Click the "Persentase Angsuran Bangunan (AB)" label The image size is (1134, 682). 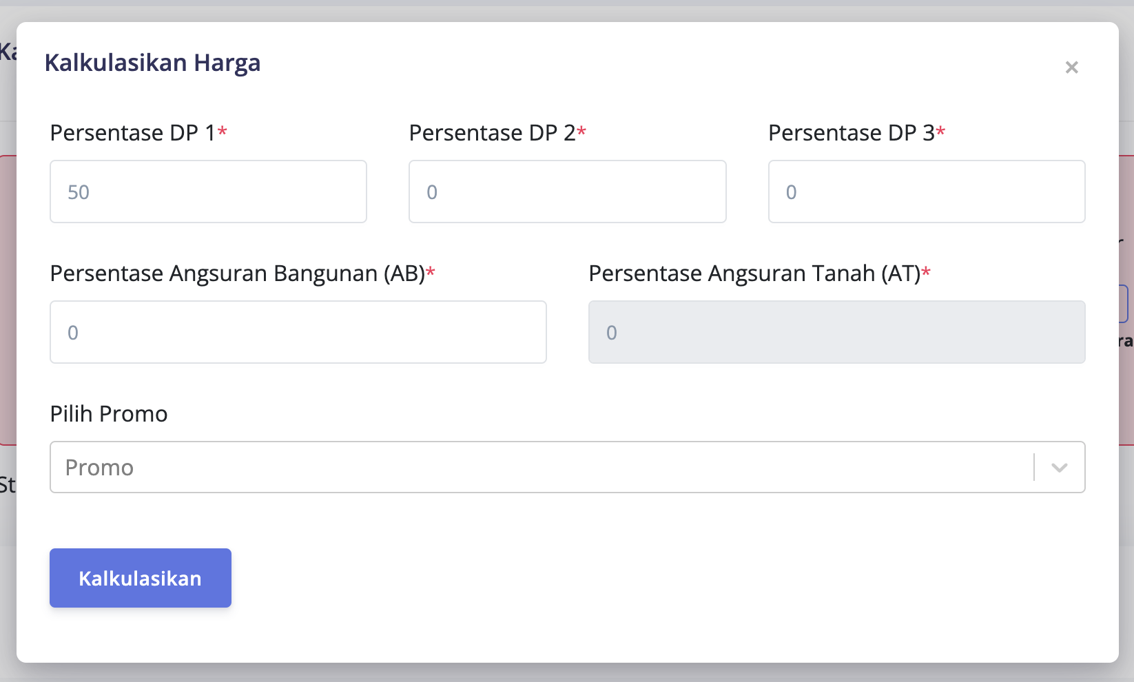coord(237,273)
